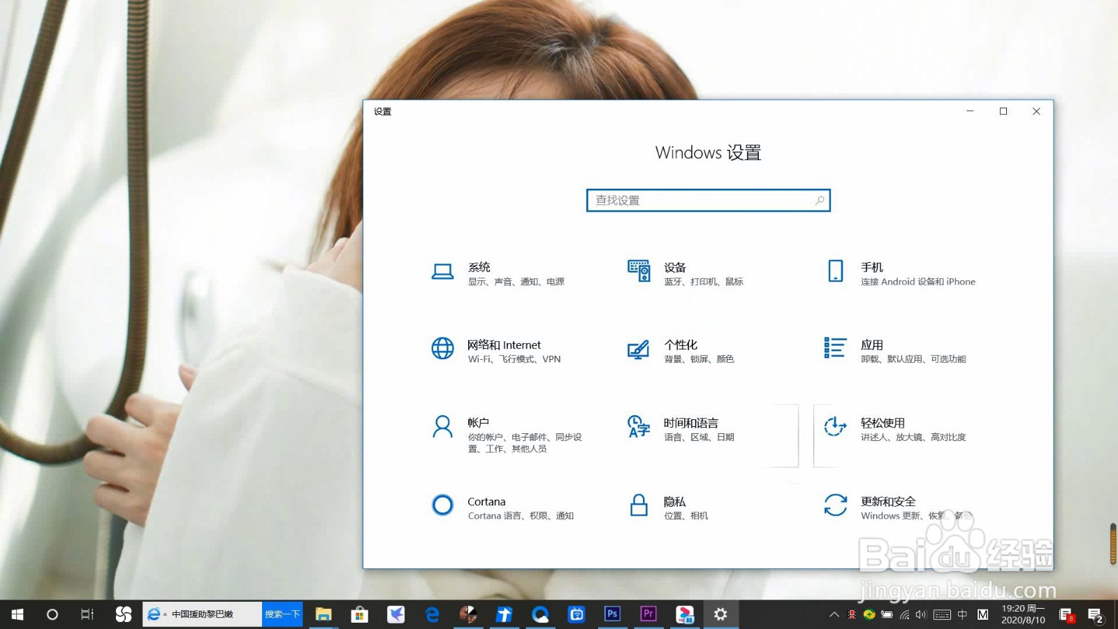Open Photoshop from the taskbar
Image resolution: width=1118 pixels, height=629 pixels.
(x=612, y=614)
